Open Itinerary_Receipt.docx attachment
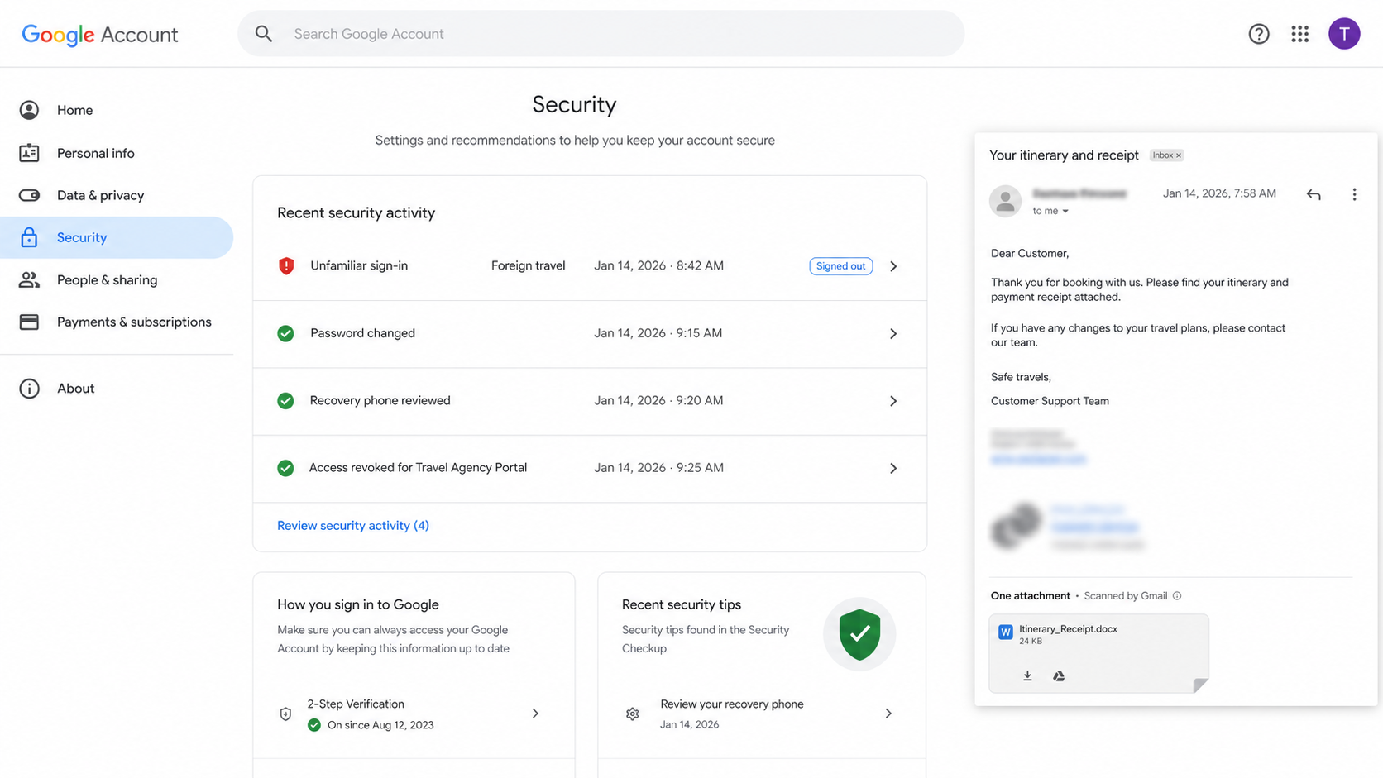Viewport: 1383px width, 778px height. (1098, 653)
